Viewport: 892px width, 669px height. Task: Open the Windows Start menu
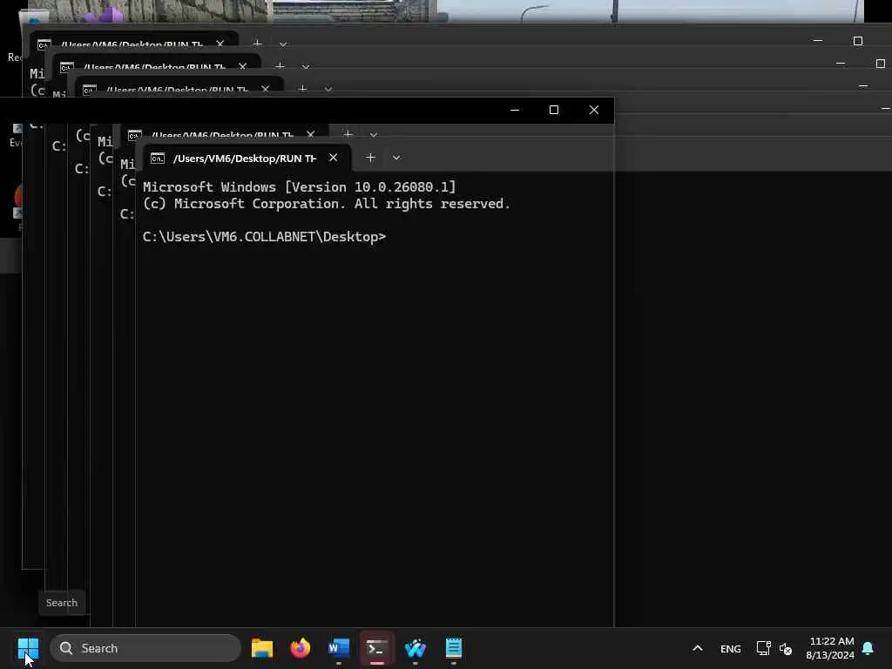coord(28,648)
